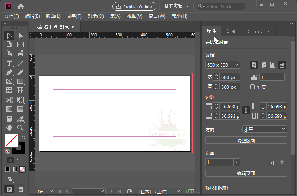
Task: Select the Zoom magnifier tool
Action: pos(20,128)
